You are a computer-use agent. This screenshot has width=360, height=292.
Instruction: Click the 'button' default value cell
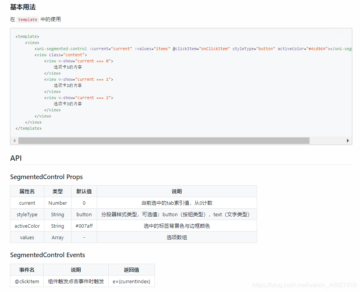[84, 214]
